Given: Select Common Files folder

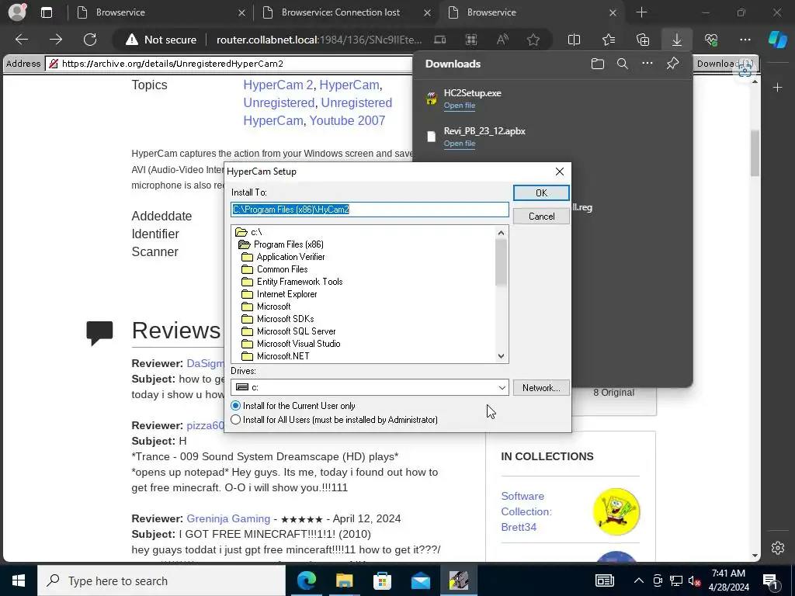Looking at the screenshot, I should tap(275, 269).
